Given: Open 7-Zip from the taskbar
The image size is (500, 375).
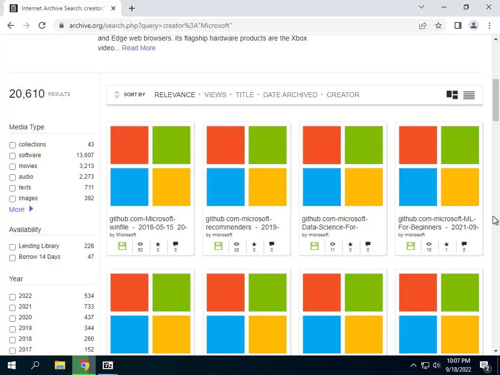Looking at the screenshot, I should 108,365.
